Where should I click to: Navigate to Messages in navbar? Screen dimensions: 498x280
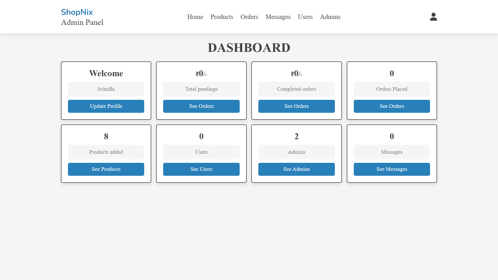[x=278, y=17]
